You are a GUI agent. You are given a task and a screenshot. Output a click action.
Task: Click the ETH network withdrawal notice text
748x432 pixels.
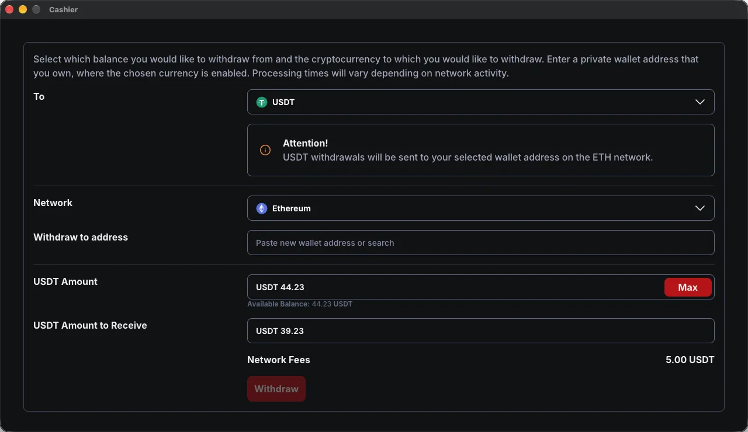467,157
